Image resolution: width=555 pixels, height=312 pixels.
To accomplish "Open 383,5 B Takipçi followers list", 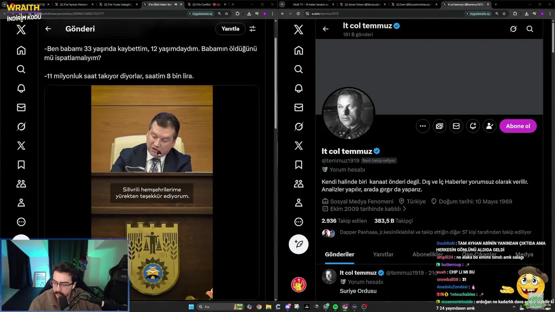I will 393,221.
